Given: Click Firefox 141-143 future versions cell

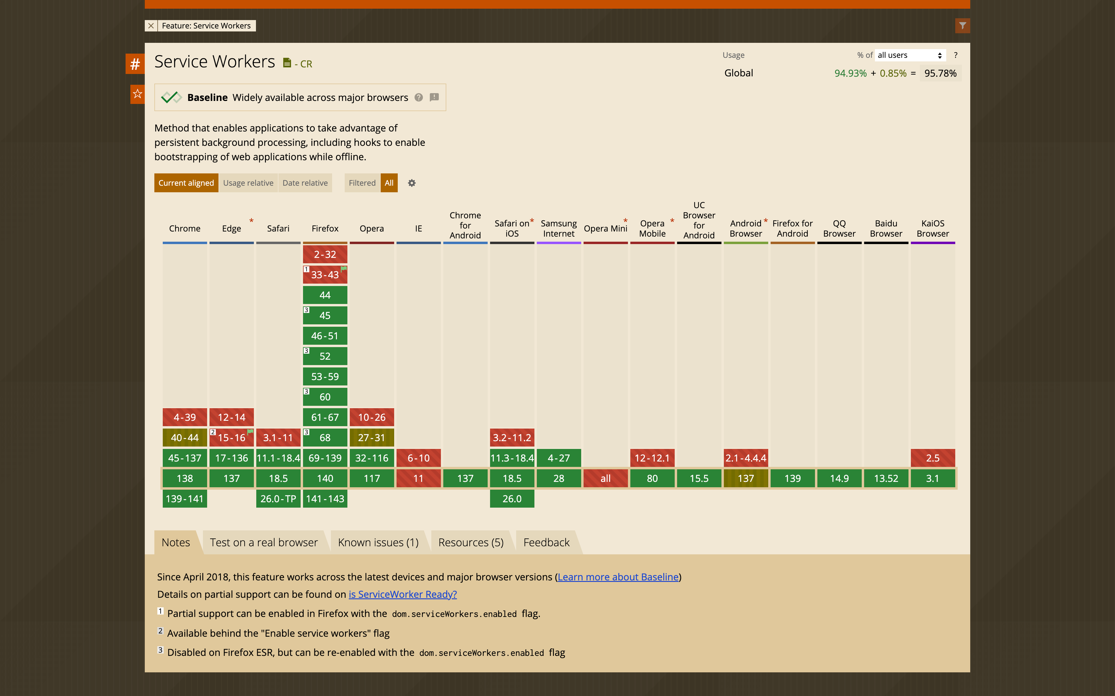Looking at the screenshot, I should pyautogui.click(x=325, y=499).
